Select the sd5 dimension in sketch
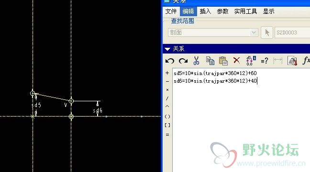Image resolution: width=310 pixels, height=172 pixels. (x=36, y=105)
